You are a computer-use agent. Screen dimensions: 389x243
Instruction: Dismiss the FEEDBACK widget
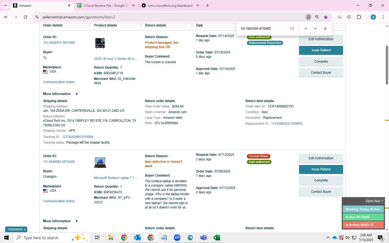pos(25,230)
